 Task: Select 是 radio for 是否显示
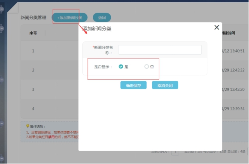(x=121, y=67)
